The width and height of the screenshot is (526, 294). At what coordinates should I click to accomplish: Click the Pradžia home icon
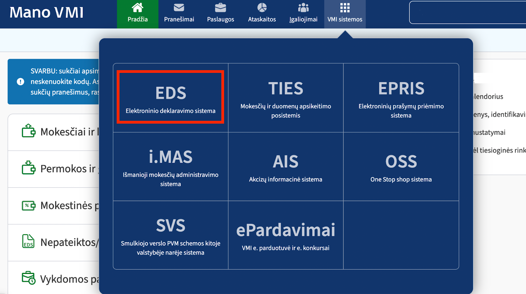[137, 8]
